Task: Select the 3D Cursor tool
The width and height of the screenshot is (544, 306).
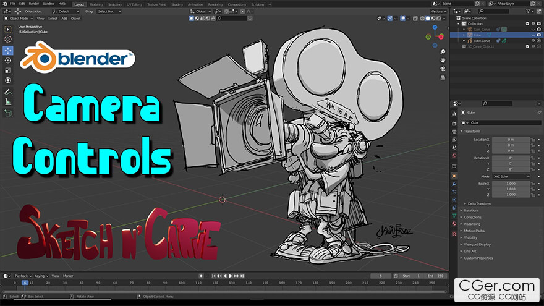Action: [x=8, y=39]
